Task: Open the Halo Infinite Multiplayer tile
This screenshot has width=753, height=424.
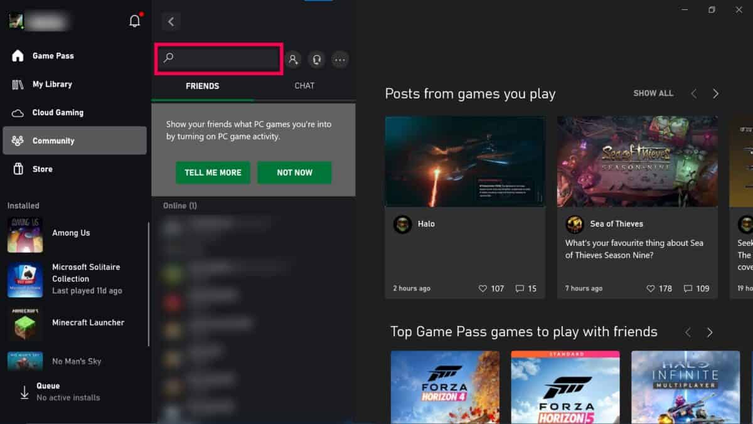Action: coord(685,387)
